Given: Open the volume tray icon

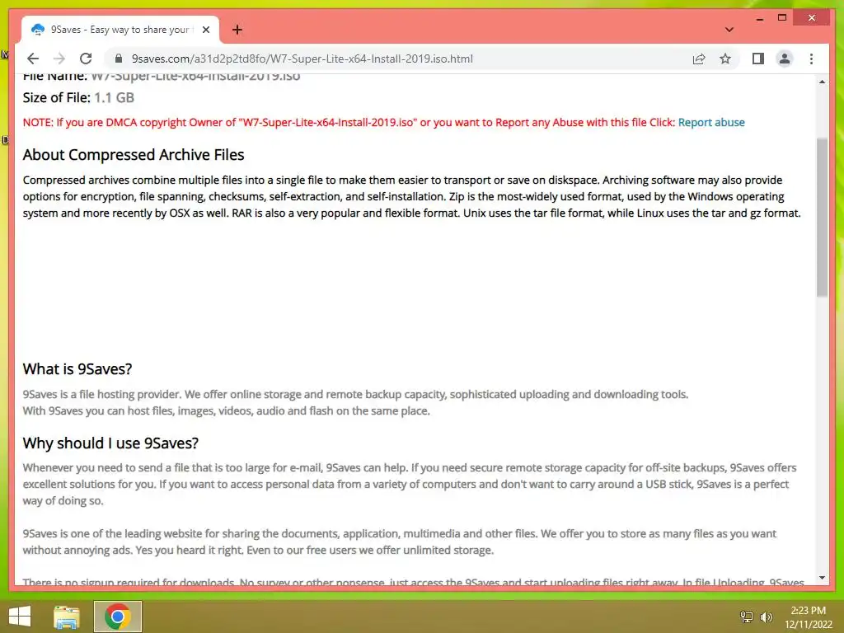Looking at the screenshot, I should click(x=766, y=617).
